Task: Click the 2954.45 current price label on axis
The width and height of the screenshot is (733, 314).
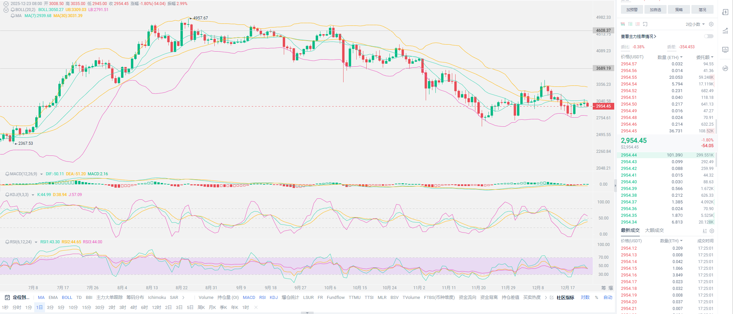Action: (604, 106)
